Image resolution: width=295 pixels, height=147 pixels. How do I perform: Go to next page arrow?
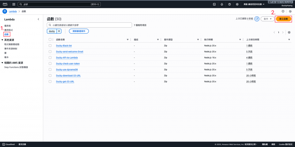(x=283, y=32)
